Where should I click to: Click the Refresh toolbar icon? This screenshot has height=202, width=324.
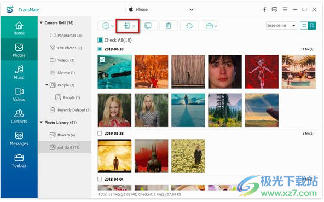tap(189, 26)
